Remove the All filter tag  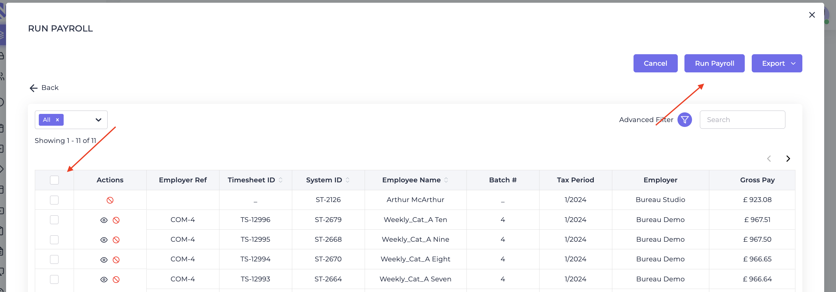pos(58,120)
